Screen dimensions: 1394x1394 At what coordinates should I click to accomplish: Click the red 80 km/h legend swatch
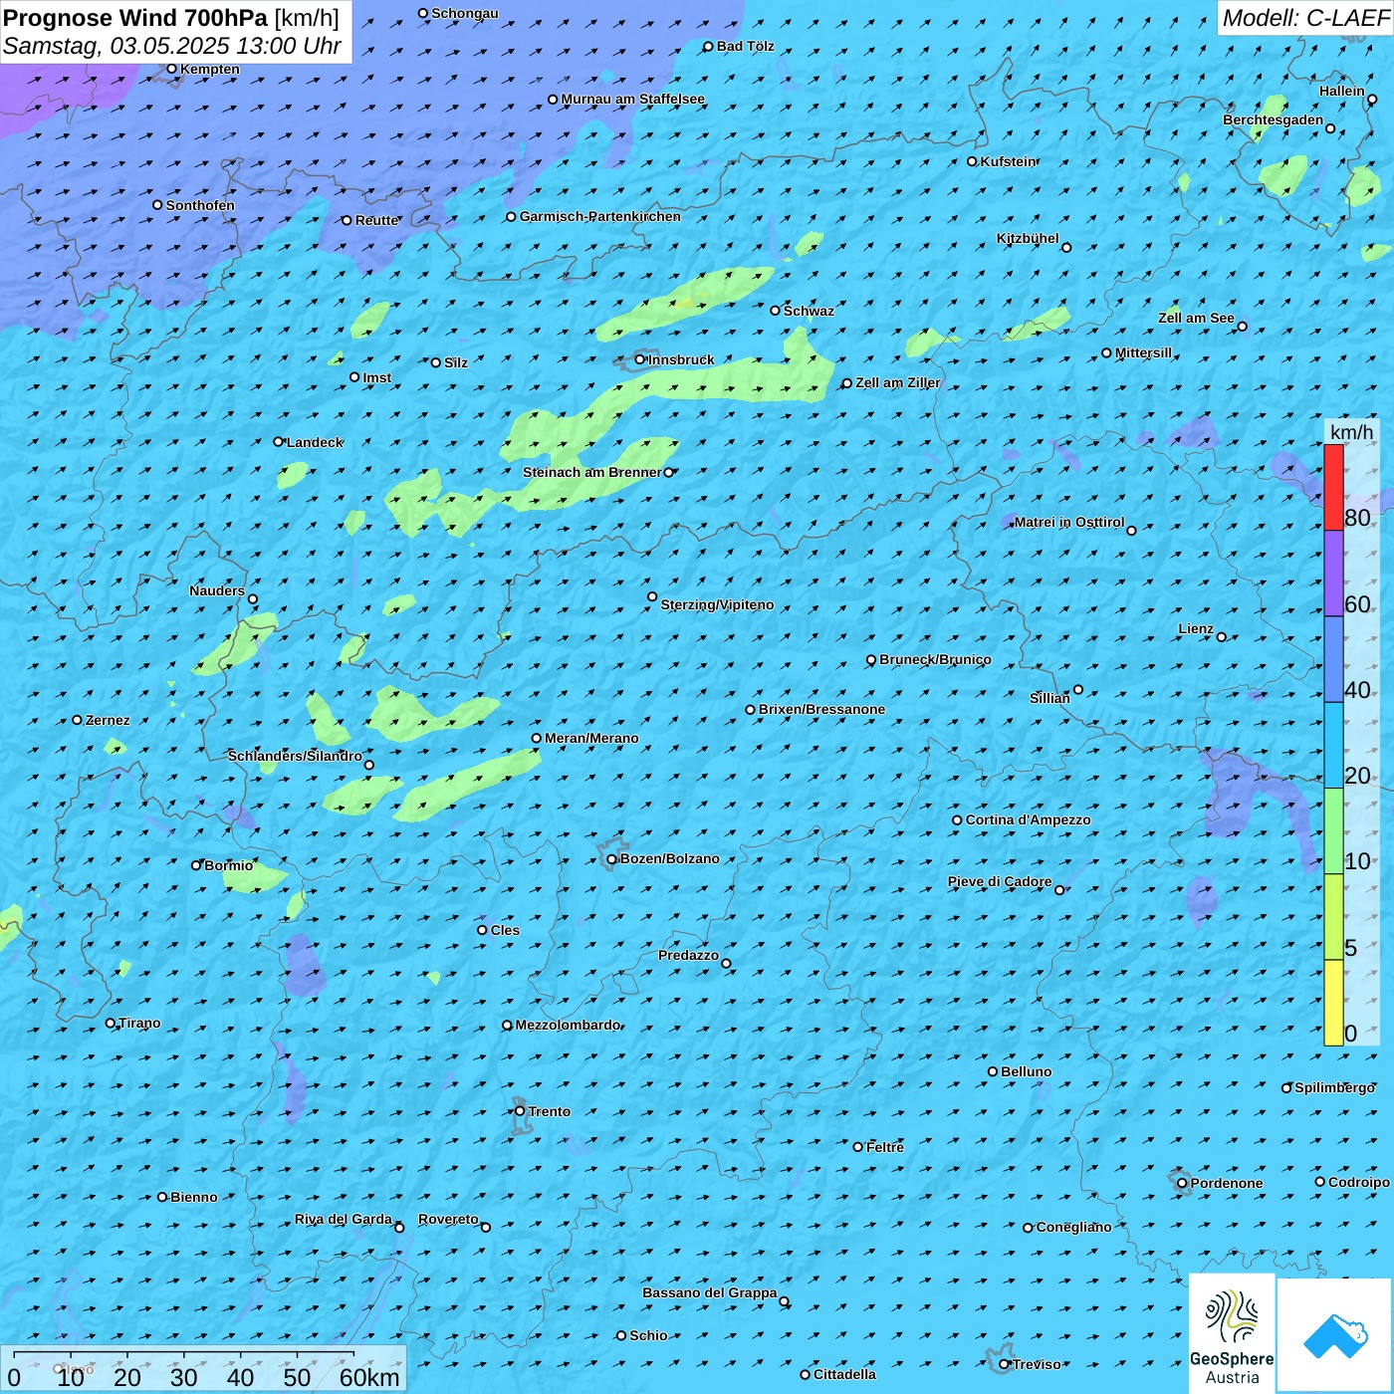coord(1333,487)
